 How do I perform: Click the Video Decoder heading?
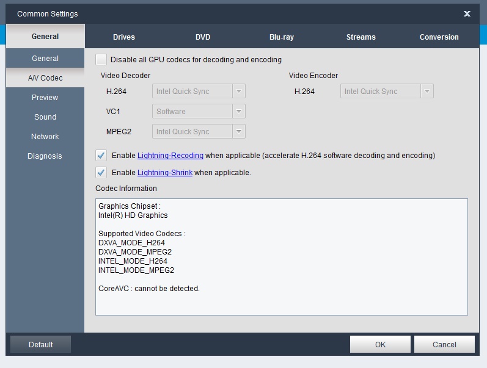tap(125, 76)
